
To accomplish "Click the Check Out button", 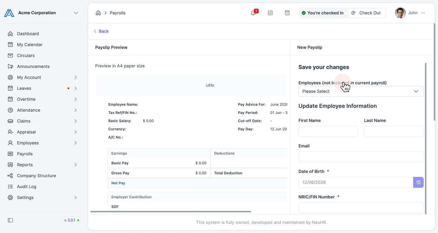I will [366, 13].
